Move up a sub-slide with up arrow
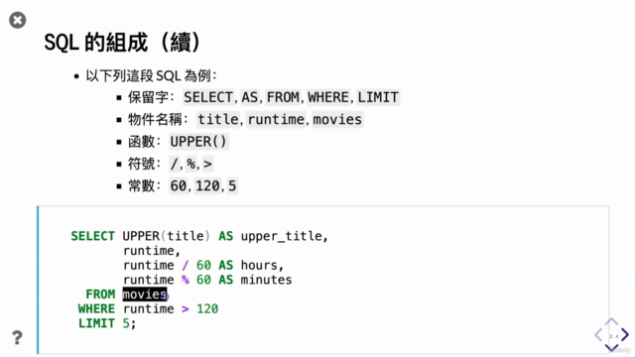The image size is (635, 357). point(611,321)
